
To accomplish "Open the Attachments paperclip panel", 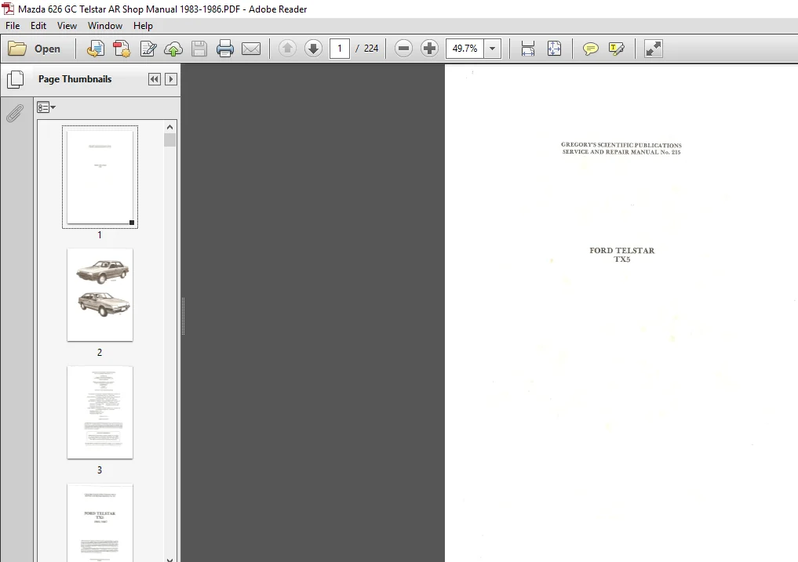I will pyautogui.click(x=15, y=113).
